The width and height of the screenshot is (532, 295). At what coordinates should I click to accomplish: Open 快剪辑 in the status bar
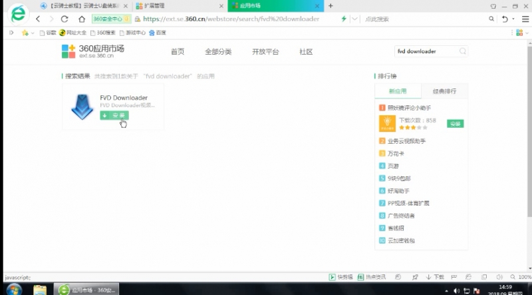(x=341, y=277)
